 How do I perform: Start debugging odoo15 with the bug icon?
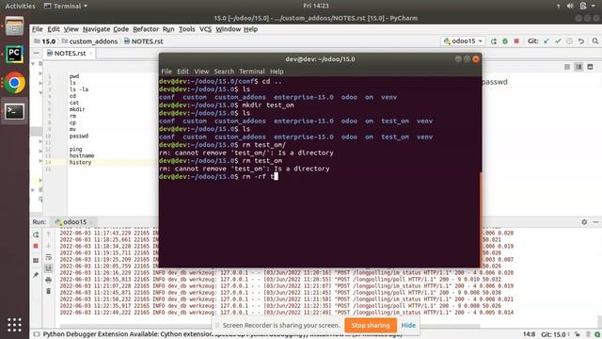[505, 41]
